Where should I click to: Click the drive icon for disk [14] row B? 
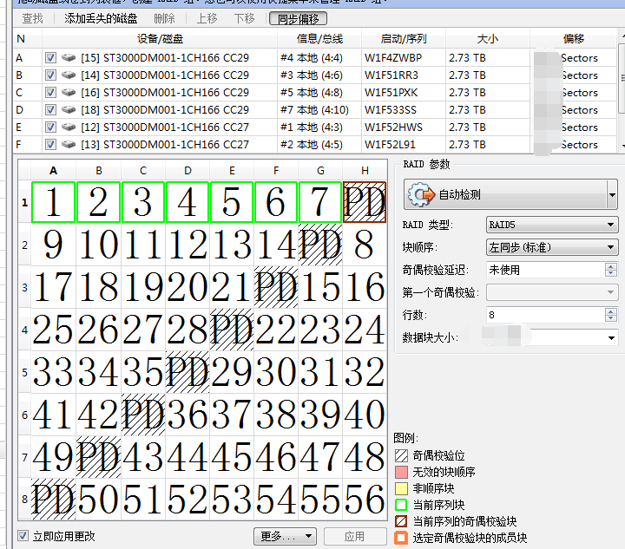pyautogui.click(x=69, y=75)
